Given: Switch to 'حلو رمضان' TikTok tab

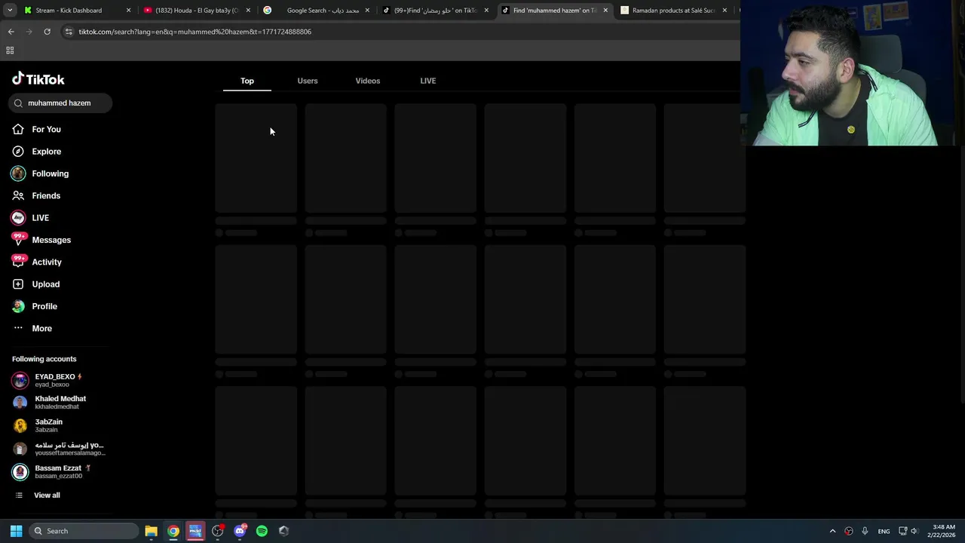Looking at the screenshot, I should [x=436, y=11].
